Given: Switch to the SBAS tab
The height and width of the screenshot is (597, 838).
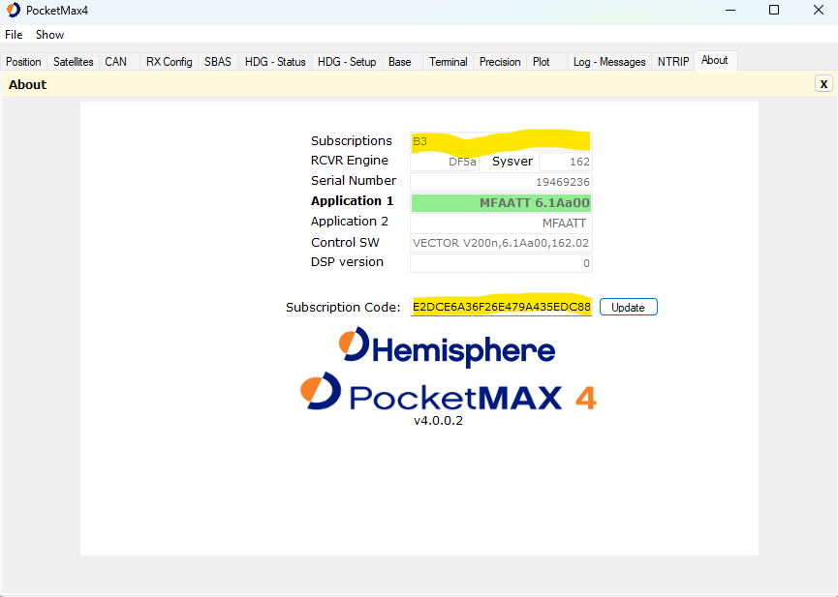Looking at the screenshot, I should (x=218, y=62).
